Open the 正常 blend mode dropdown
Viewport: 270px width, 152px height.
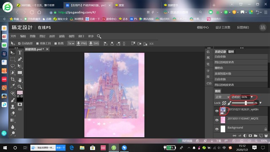(x=222, y=97)
